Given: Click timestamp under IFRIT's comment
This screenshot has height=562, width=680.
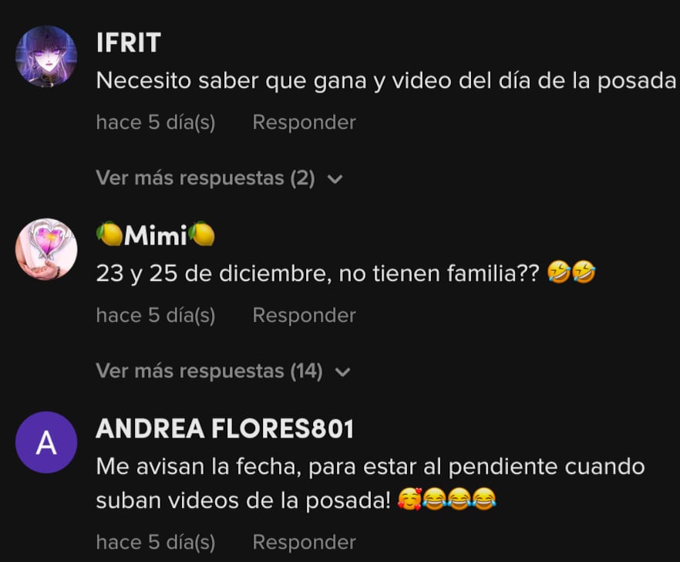Looking at the screenshot, I should 156,122.
